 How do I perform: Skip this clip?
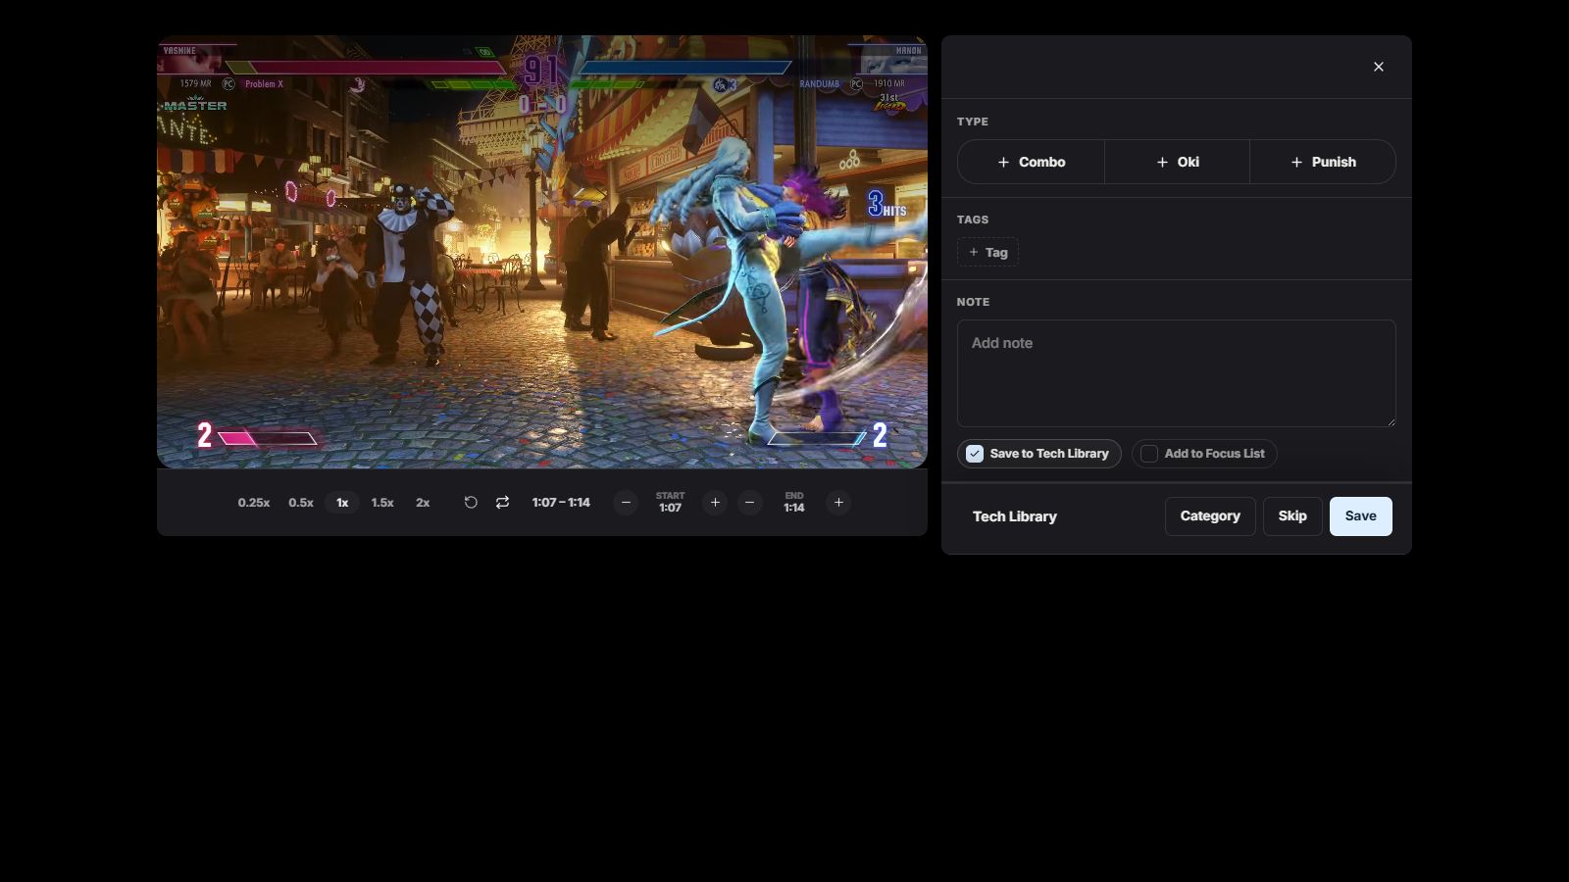pyautogui.click(x=1292, y=516)
